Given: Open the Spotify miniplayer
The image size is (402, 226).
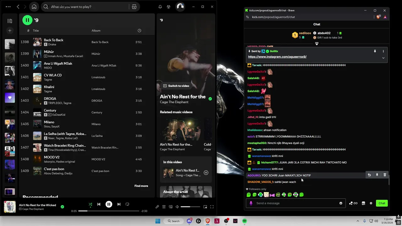Looking at the screenshot, I should pyautogui.click(x=205, y=207).
